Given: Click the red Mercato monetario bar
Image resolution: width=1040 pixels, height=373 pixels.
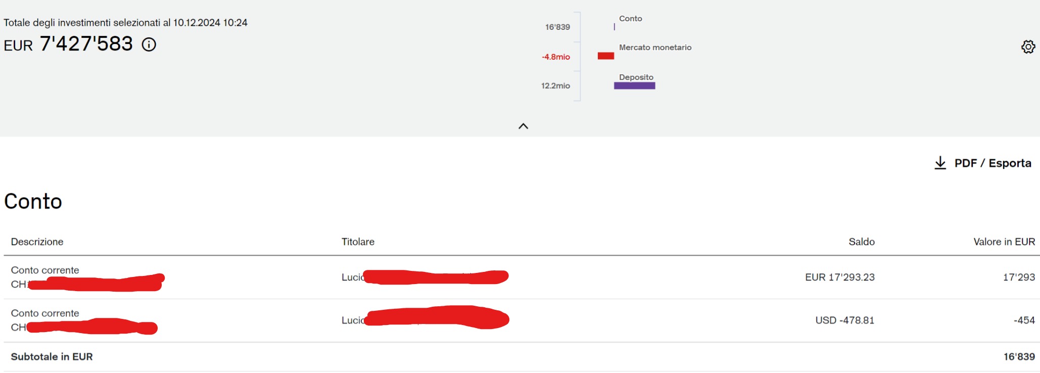Looking at the screenshot, I should (x=605, y=56).
